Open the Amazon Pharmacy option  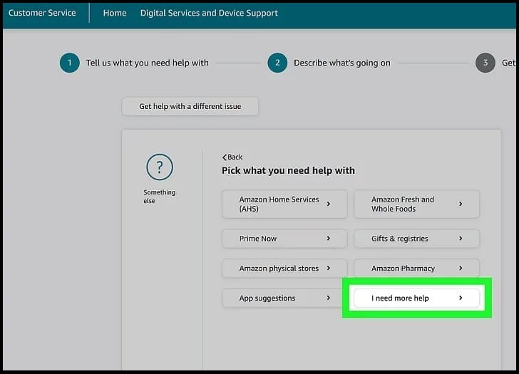pyautogui.click(x=417, y=268)
